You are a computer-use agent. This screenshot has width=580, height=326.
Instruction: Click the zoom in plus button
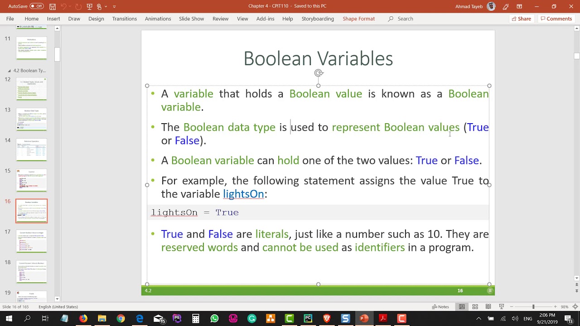point(555,307)
